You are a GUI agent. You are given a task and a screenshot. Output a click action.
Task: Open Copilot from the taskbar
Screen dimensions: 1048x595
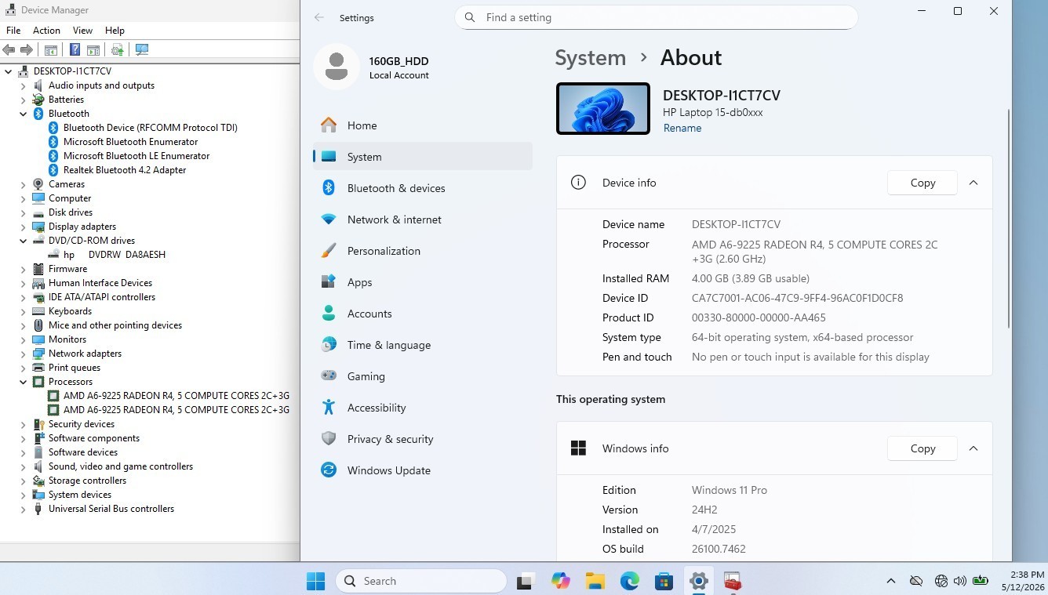pos(561,581)
